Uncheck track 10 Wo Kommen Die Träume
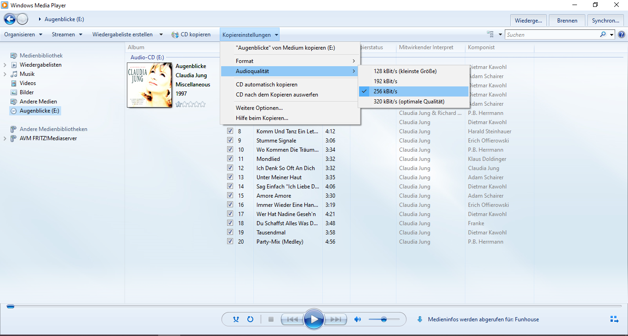 tap(230, 149)
